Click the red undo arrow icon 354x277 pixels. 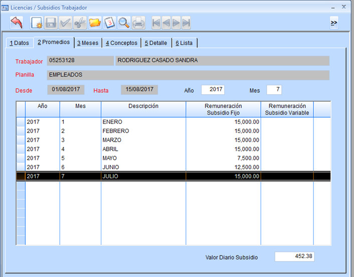click(17, 23)
